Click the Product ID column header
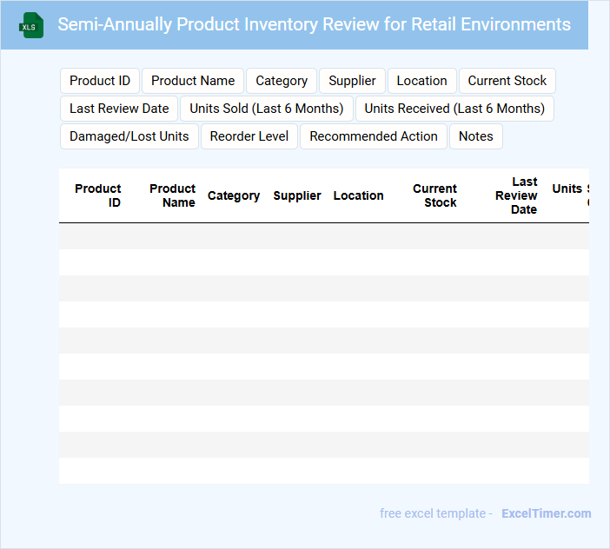 tap(98, 195)
